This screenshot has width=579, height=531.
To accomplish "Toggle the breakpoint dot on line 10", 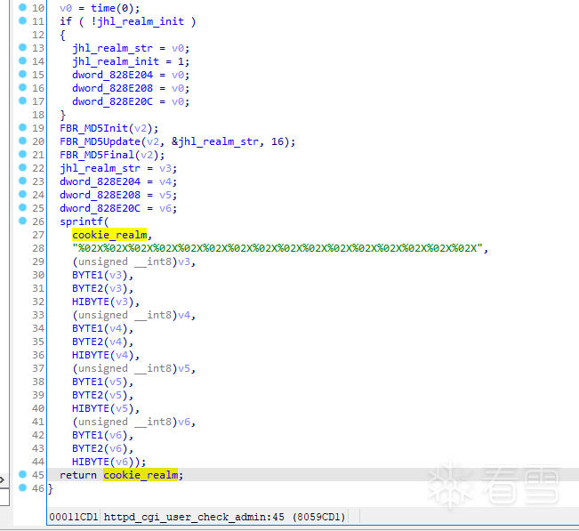I will (x=22, y=7).
